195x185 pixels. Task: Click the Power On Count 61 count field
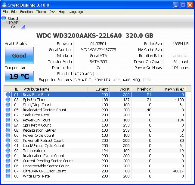click(x=177, y=61)
